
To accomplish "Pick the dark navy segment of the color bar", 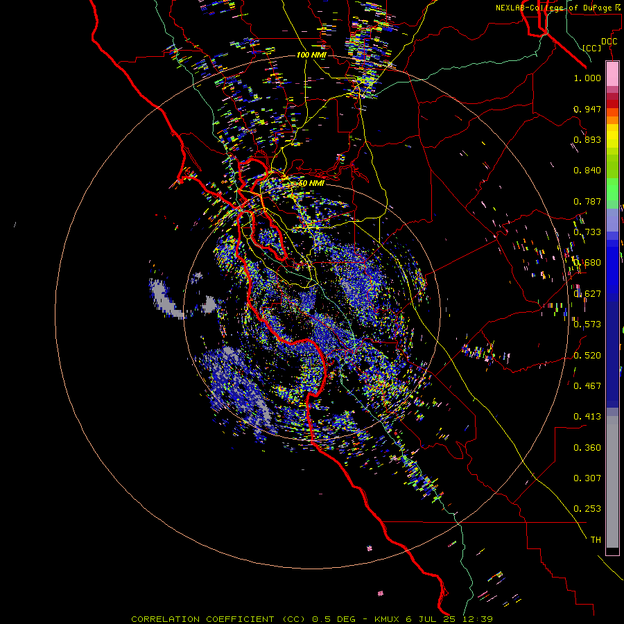I will 612,354.
